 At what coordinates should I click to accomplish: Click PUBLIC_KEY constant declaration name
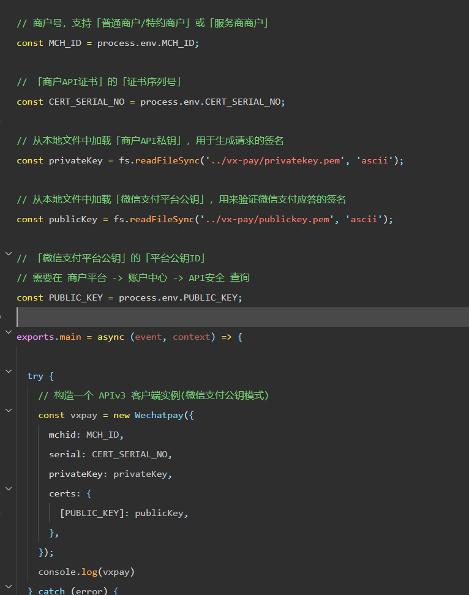(x=75, y=298)
